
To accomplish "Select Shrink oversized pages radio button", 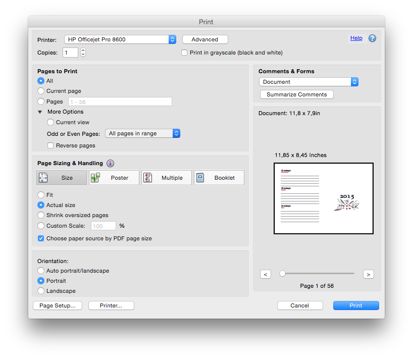I will (x=41, y=215).
